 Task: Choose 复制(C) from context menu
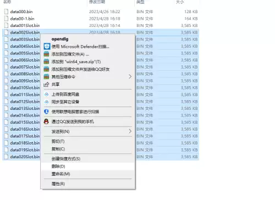(x=88, y=149)
